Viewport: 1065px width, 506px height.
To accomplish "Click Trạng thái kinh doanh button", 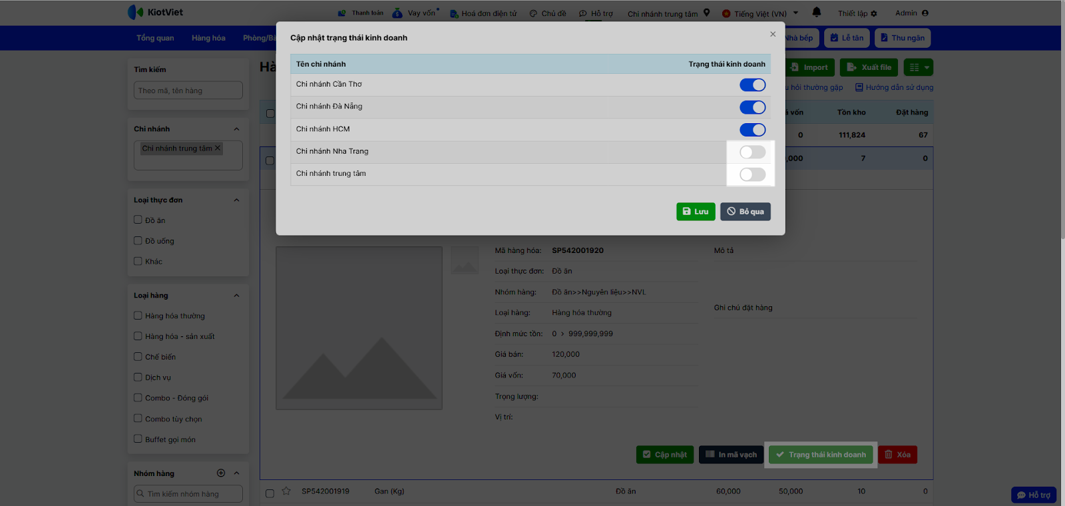I will [821, 455].
